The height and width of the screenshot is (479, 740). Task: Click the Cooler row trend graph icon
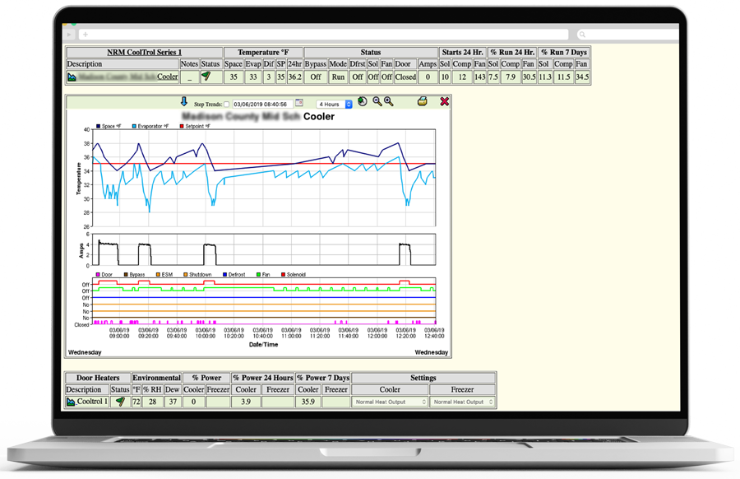(72, 77)
